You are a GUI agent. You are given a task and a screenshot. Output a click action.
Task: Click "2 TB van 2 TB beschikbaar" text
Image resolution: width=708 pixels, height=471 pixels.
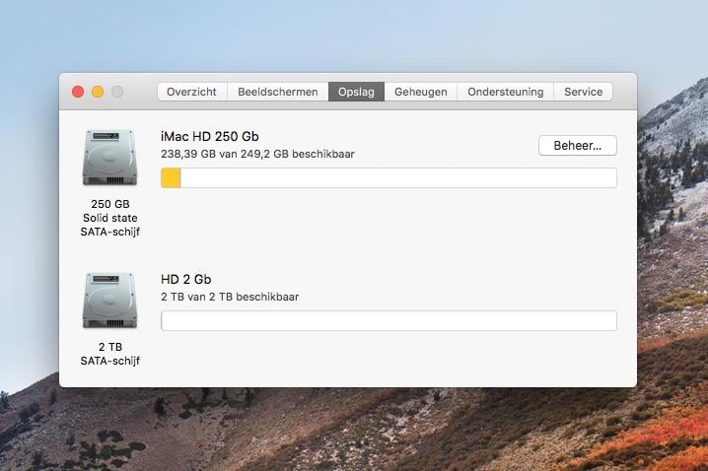tap(230, 297)
